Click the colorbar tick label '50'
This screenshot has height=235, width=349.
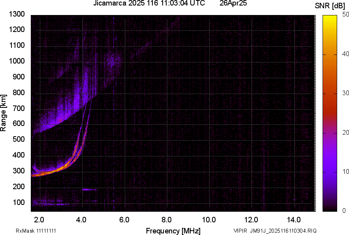click(345, 15)
